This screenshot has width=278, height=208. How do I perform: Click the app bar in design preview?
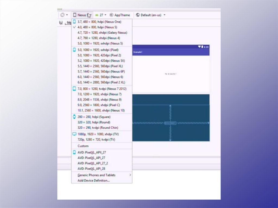point(171,52)
